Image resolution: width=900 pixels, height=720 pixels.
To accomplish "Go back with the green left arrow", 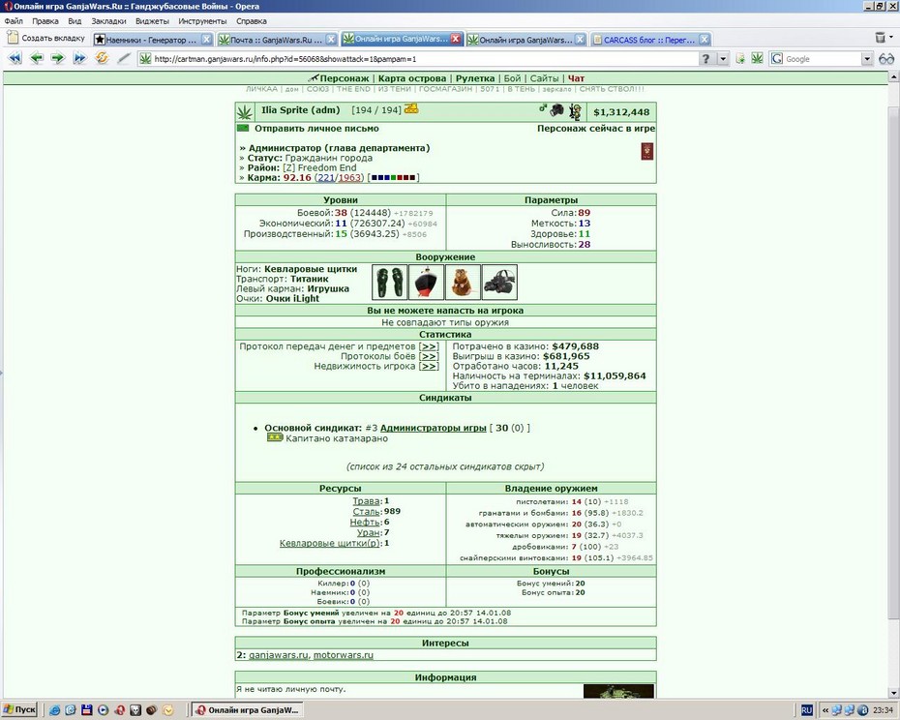I will pyautogui.click(x=37, y=58).
